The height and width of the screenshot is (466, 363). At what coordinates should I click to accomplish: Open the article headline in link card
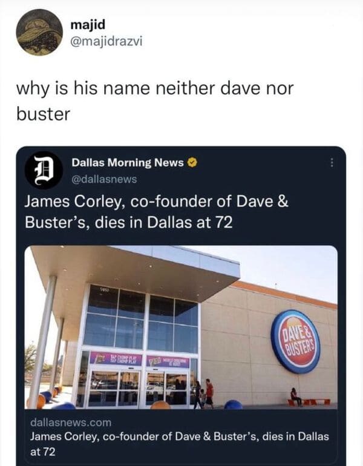click(x=180, y=444)
